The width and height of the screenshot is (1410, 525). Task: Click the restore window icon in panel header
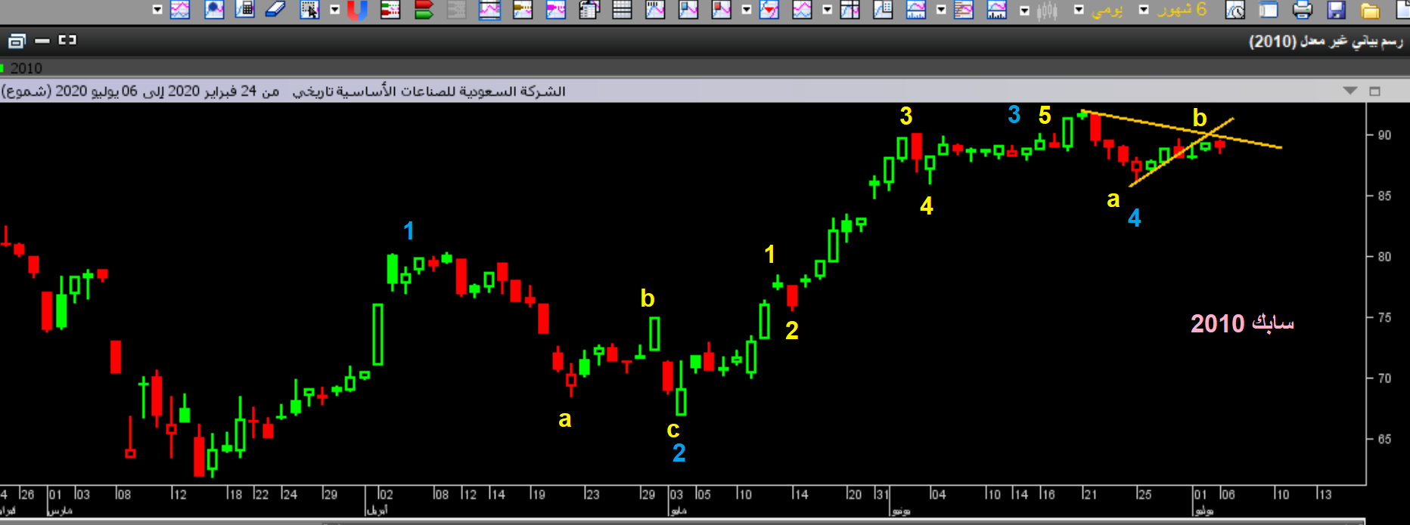[17, 41]
